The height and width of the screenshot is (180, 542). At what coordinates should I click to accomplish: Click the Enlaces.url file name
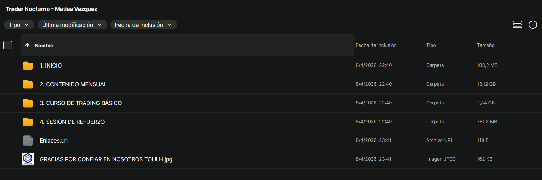coord(54,141)
